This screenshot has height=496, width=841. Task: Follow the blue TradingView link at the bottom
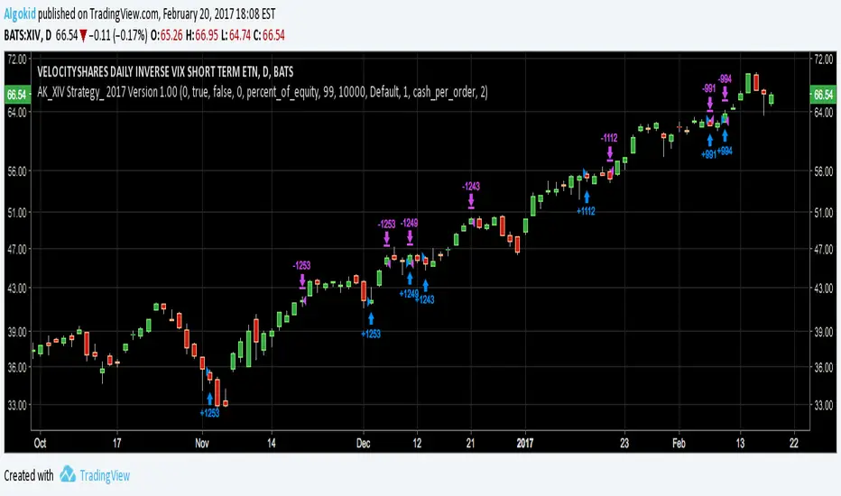coord(105,475)
